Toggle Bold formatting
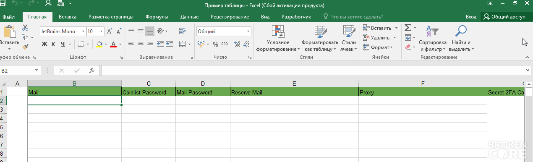This screenshot has height=162, width=533. 44,44
